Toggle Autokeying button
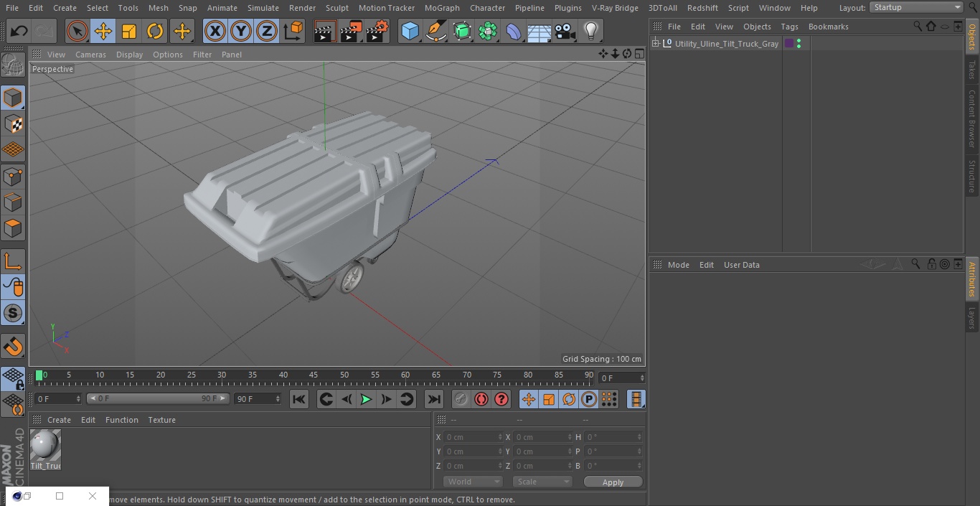980x506 pixels. [481, 399]
